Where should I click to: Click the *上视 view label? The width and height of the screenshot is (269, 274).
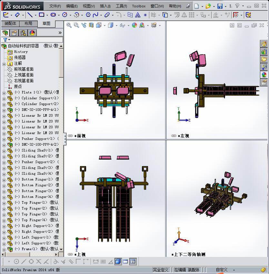(80, 254)
